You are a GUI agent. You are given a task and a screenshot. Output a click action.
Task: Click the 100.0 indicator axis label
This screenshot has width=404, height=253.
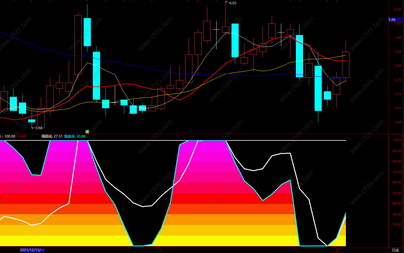point(397,140)
